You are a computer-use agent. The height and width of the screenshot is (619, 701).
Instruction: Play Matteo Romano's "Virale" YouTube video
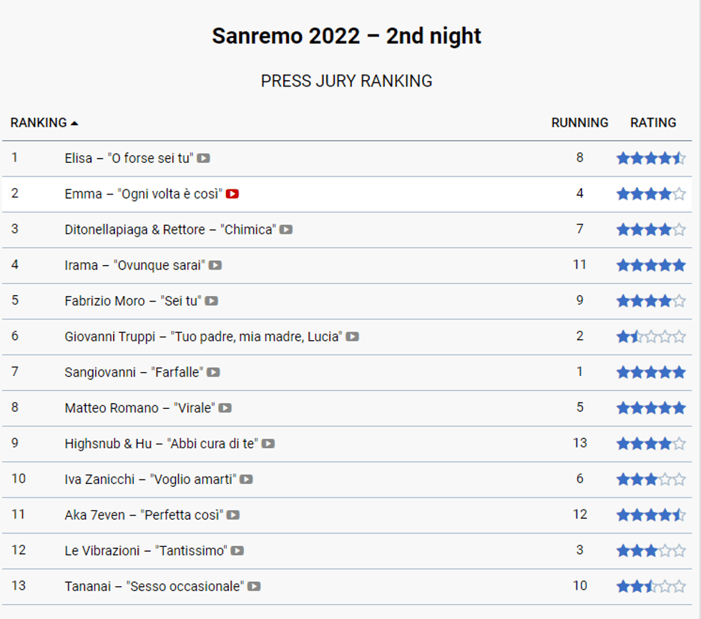(x=225, y=407)
